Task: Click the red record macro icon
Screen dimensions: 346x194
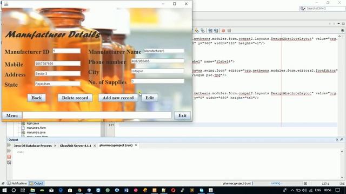Action: point(223,31)
